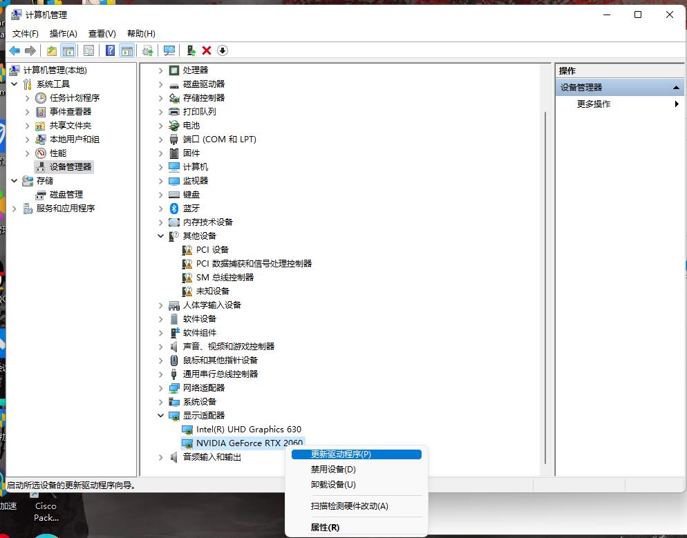Viewport: 687px width, 538px height.
Task: Select Event Viewer (事件查看器) in tree
Action: click(70, 112)
